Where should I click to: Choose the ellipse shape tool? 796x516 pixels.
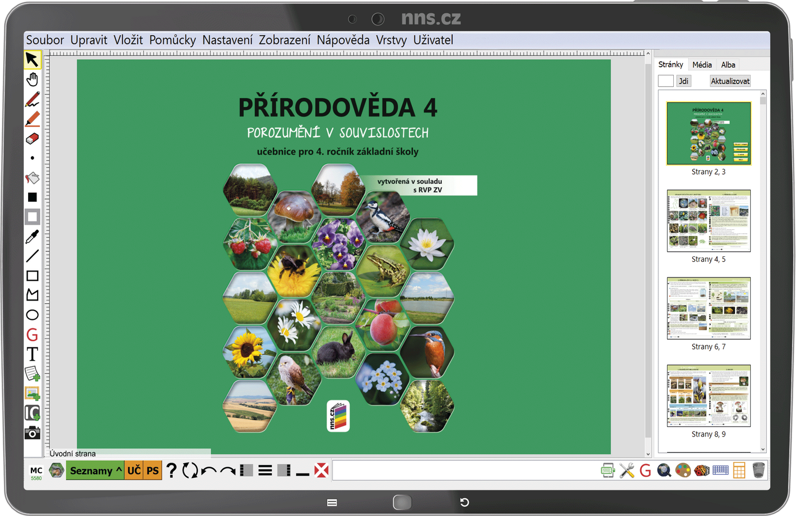click(32, 314)
